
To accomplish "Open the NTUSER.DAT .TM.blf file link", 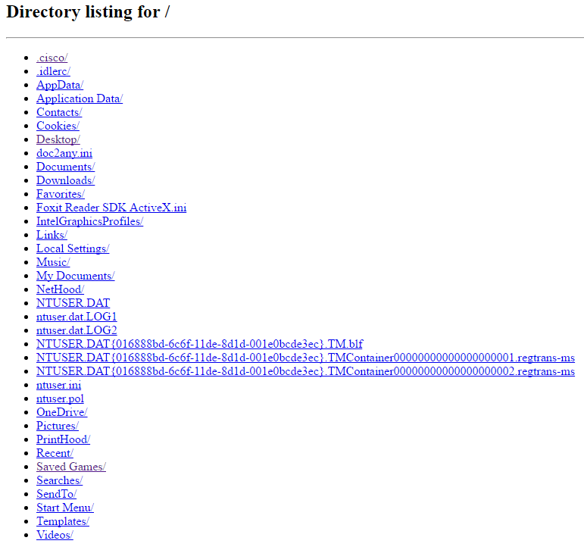I will point(199,344).
